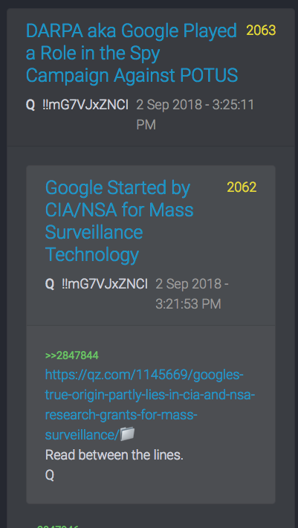Click the folder icon after the qz.com link
The height and width of the screenshot is (528, 298).
click(128, 434)
